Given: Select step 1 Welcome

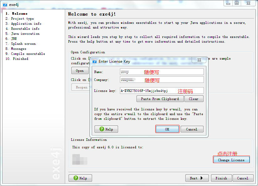Looking at the screenshot, I should pos(17,14).
